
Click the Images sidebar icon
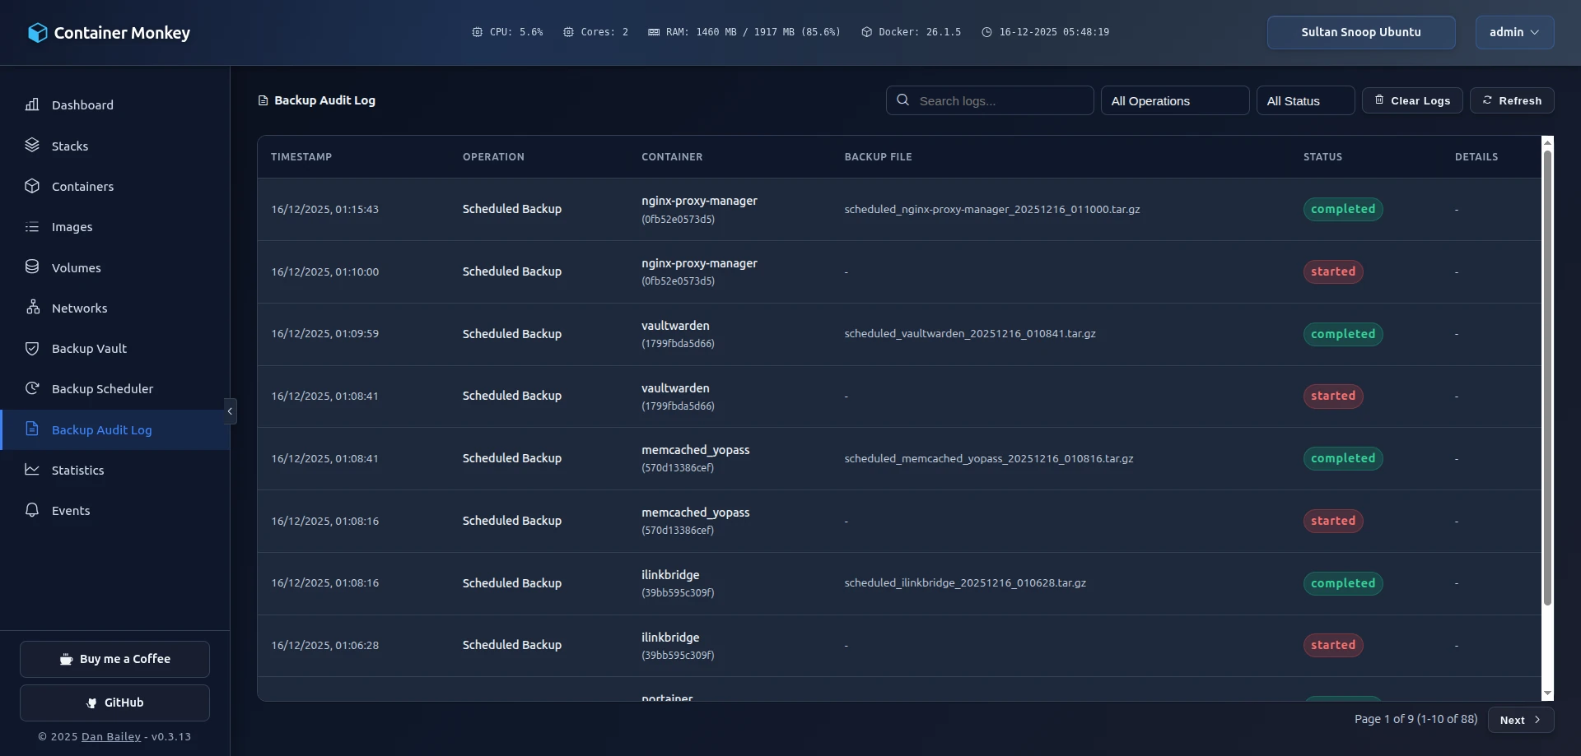pyautogui.click(x=32, y=226)
